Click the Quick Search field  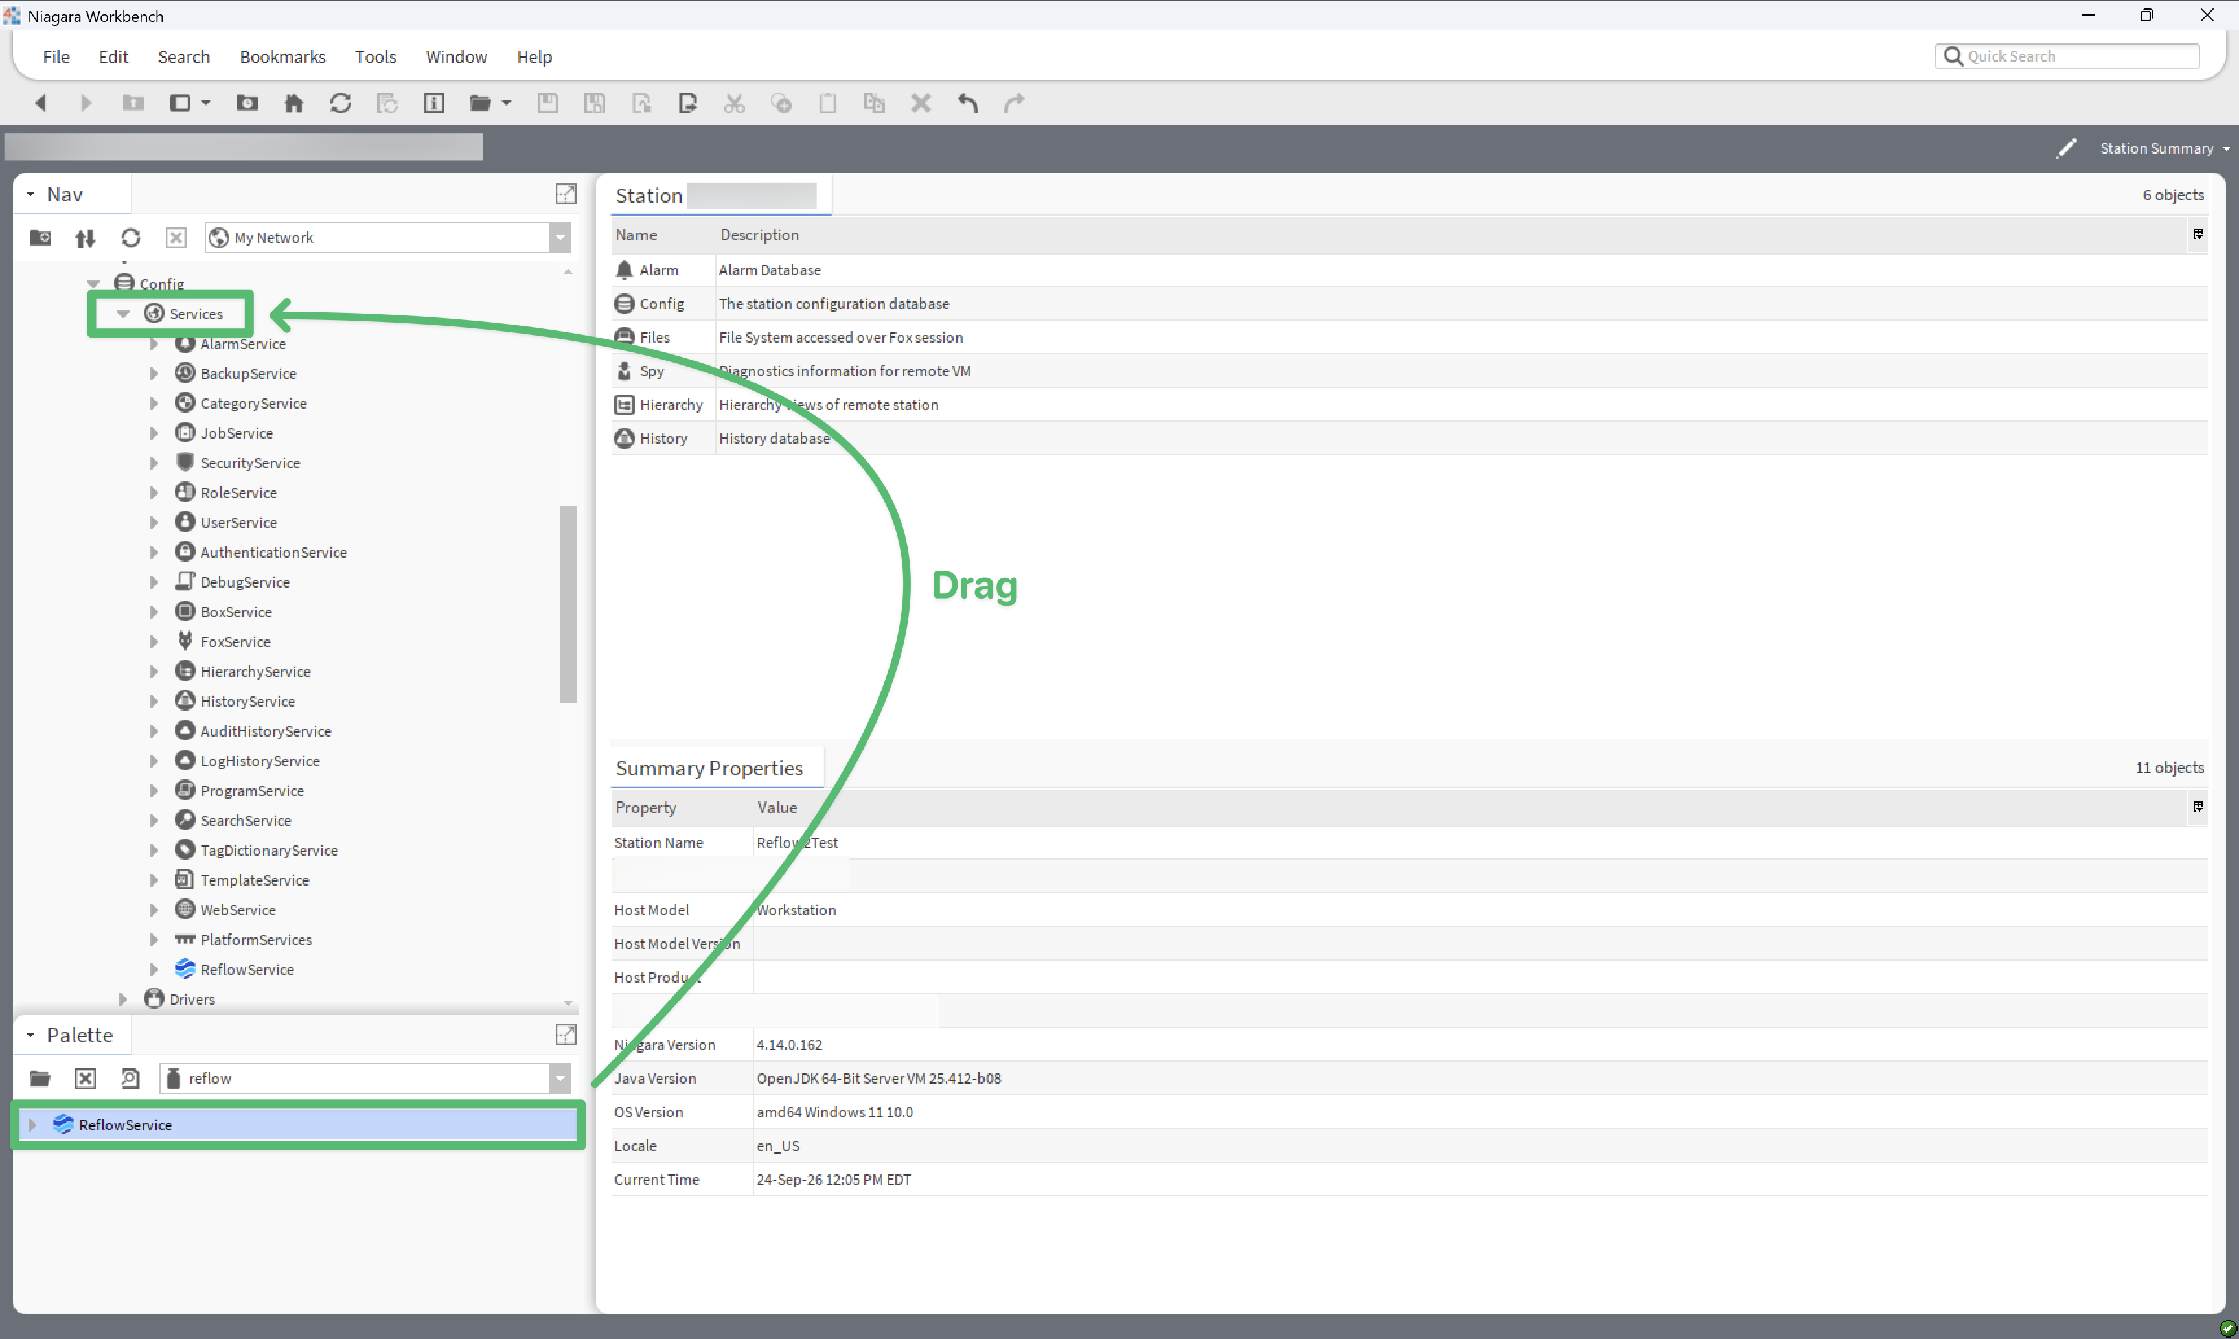(2067, 56)
